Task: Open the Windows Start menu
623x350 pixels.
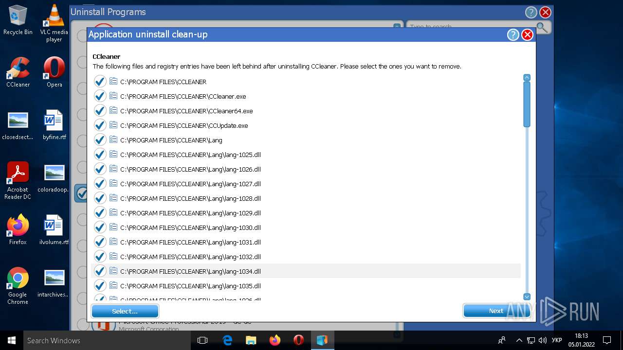Action: pos(12,340)
